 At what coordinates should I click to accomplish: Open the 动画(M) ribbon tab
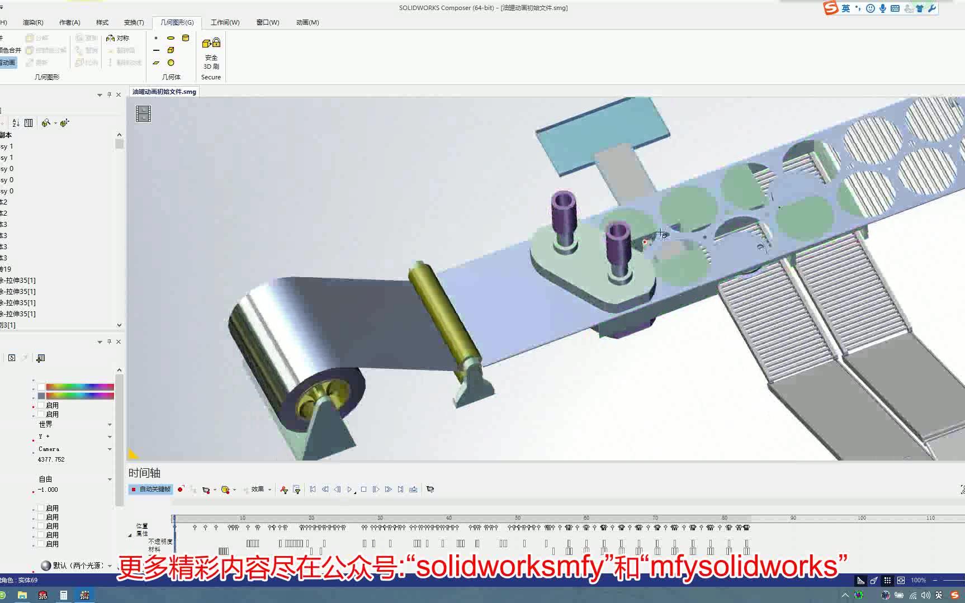308,22
